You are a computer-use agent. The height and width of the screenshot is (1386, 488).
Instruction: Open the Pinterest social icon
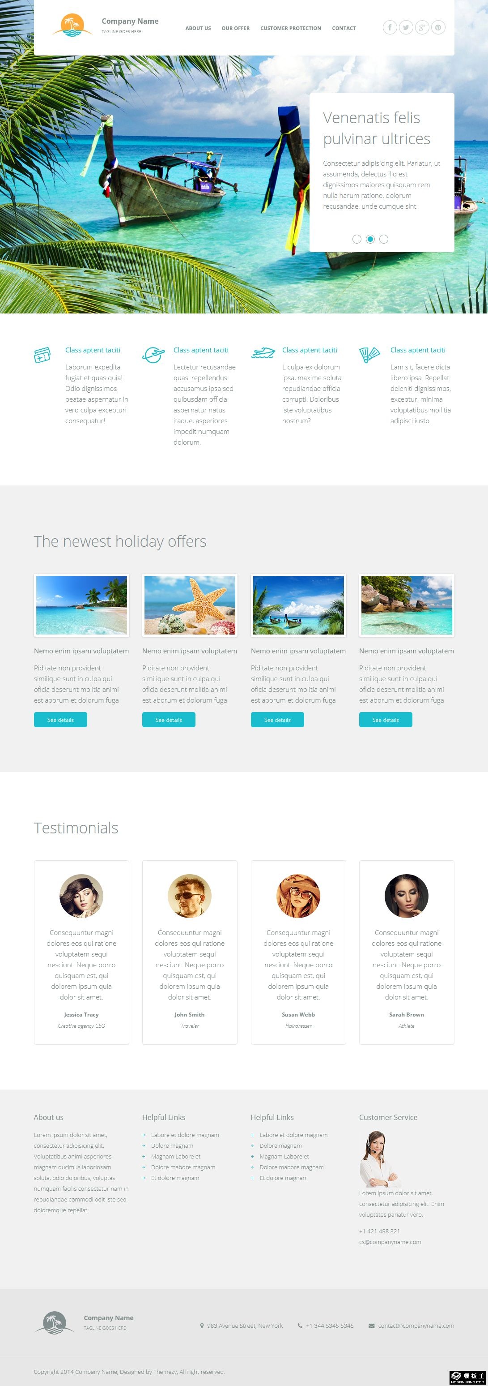click(x=438, y=27)
